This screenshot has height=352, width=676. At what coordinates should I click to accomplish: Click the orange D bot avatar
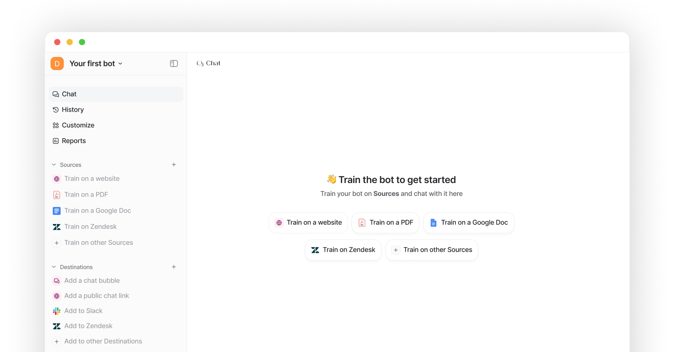tap(57, 63)
